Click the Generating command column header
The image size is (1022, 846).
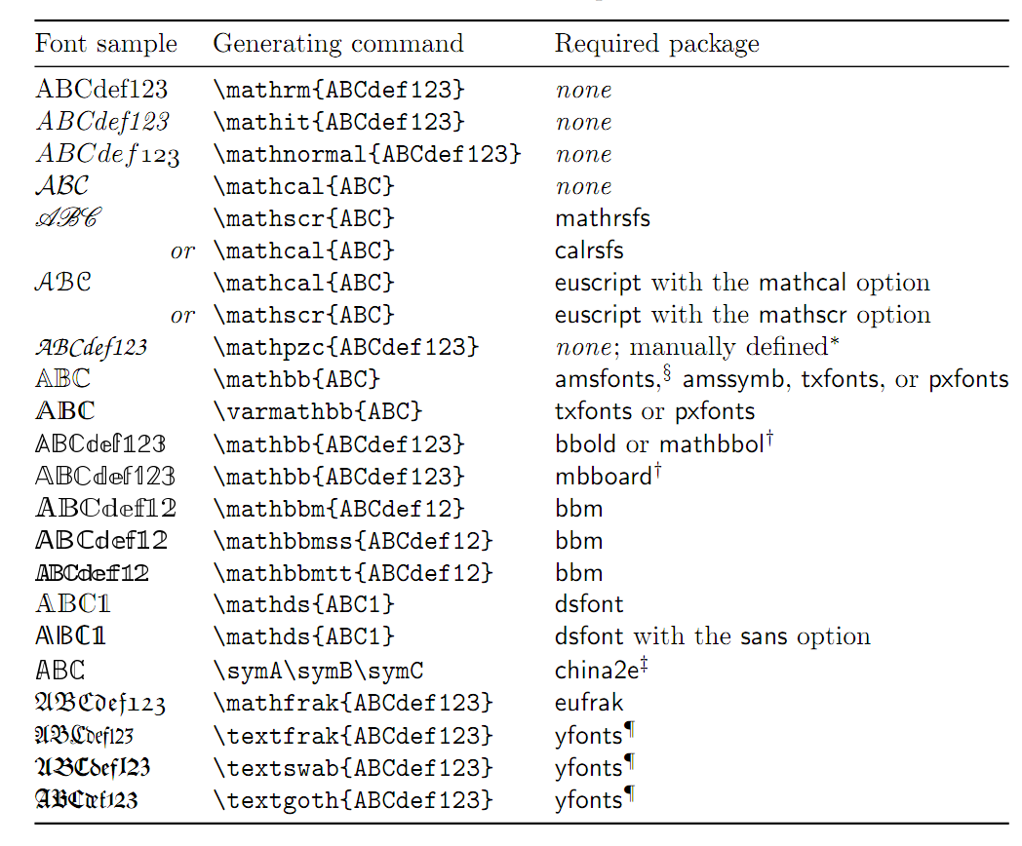tap(338, 44)
